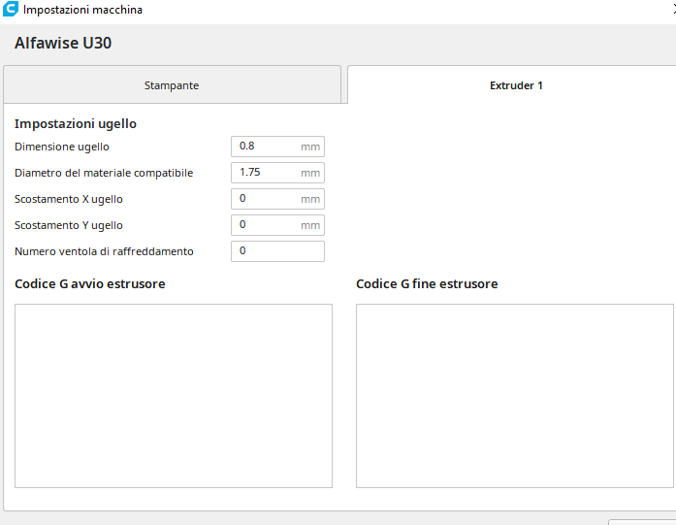Click the Impostazioni ugello section heading
The image size is (676, 525).
[76, 124]
